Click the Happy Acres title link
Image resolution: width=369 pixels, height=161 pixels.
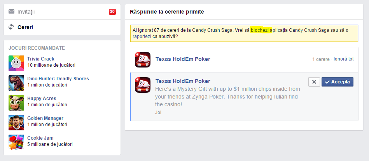(42, 98)
